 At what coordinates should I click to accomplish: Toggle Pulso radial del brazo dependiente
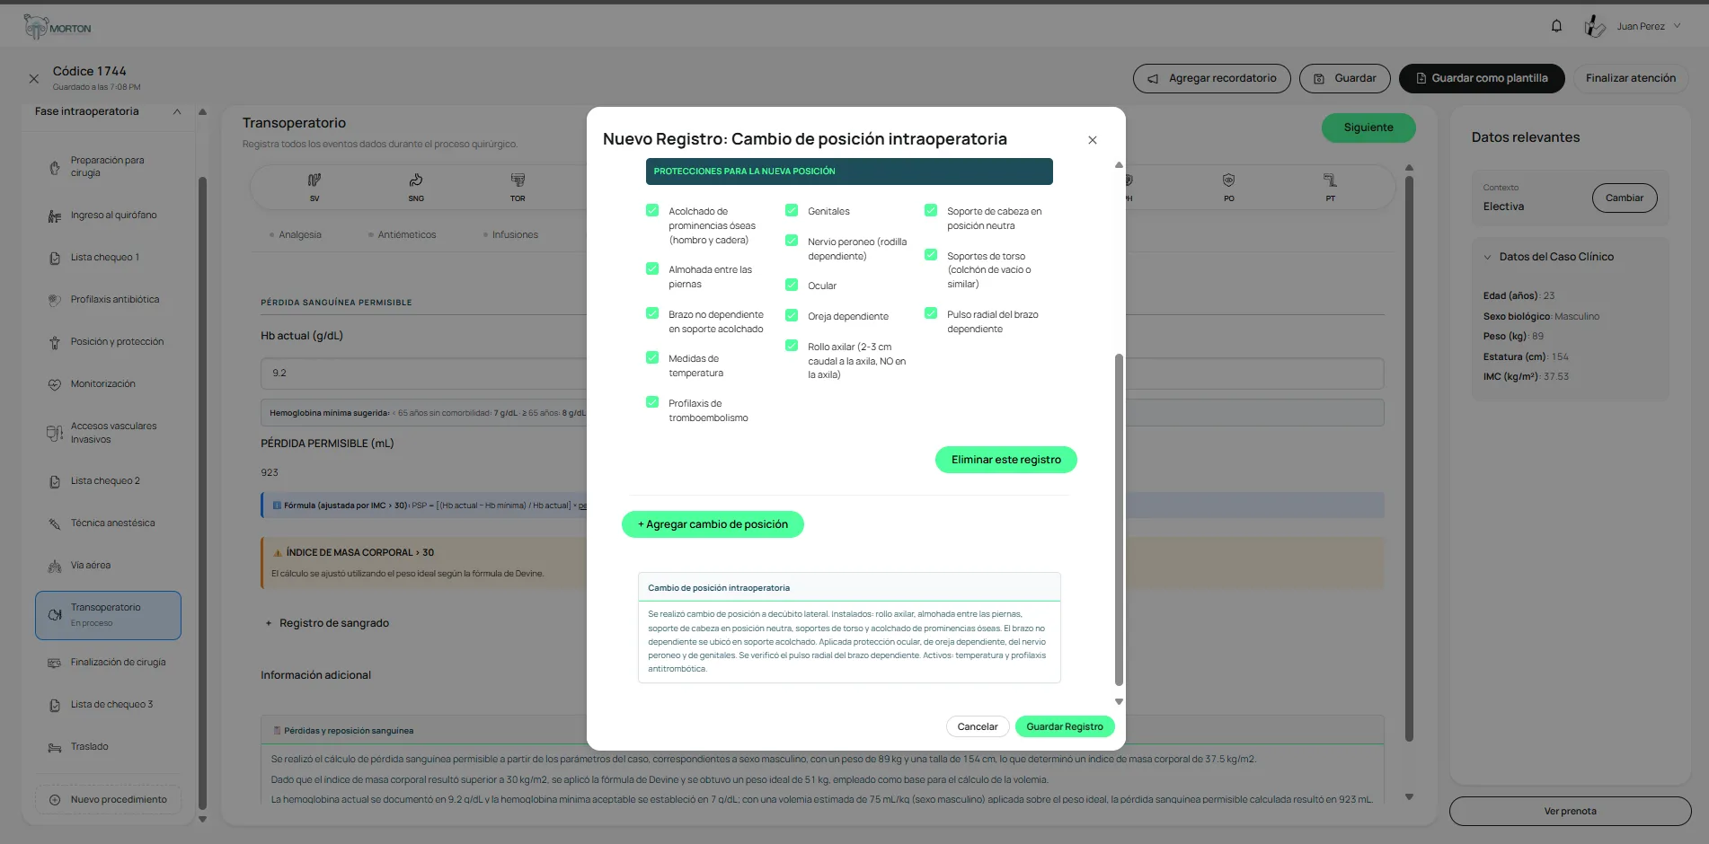pos(931,313)
